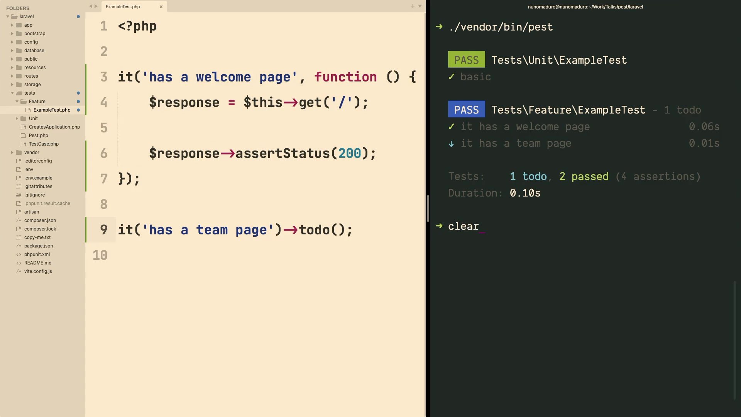Click the new tab plus icon
Viewport: 741px width, 417px height.
pos(412,6)
